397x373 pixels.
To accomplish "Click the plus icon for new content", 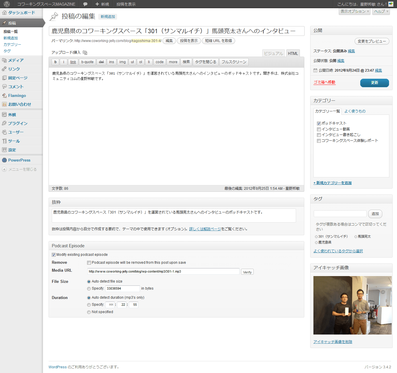I will click(97, 4).
